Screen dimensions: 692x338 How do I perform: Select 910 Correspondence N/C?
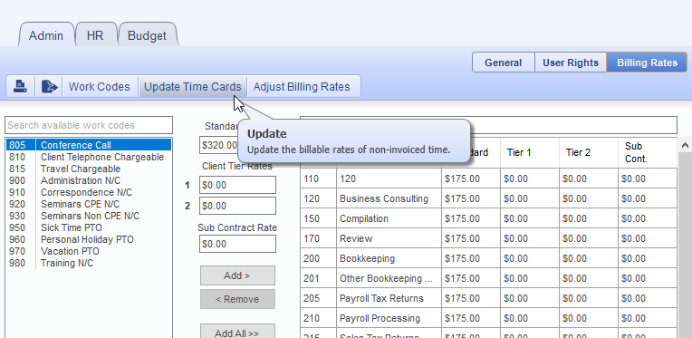click(x=89, y=192)
